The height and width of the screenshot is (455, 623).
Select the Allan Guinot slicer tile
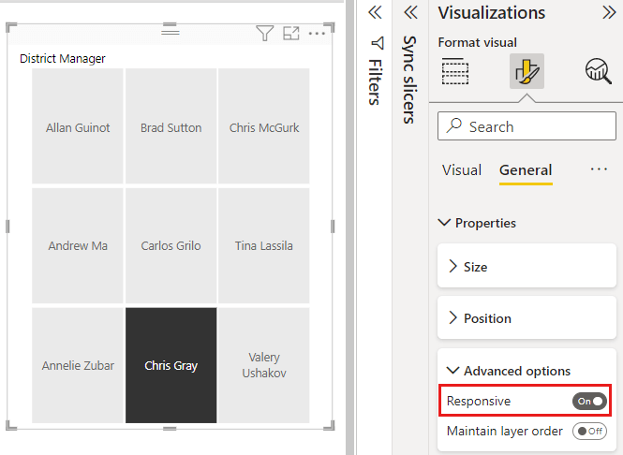point(78,127)
